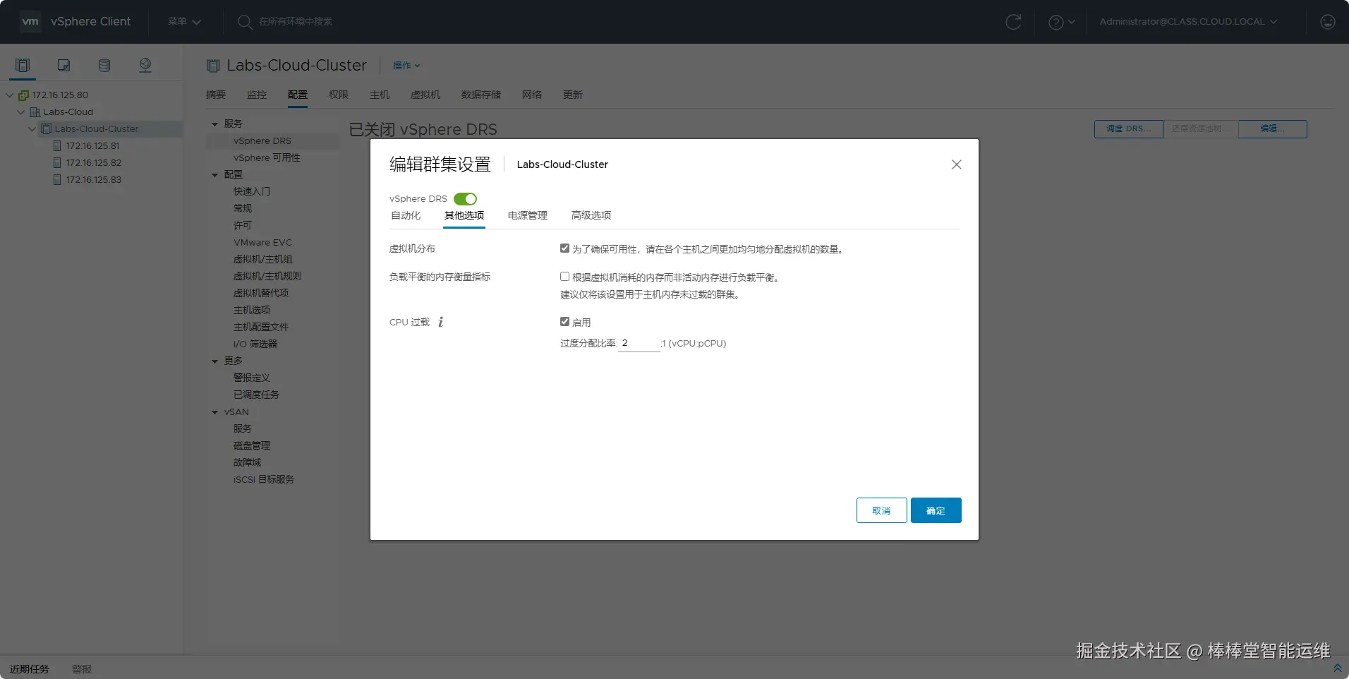This screenshot has height=679, width=1349.
Task: Open the Hosts and Clusters inventory view
Action: coord(23,66)
